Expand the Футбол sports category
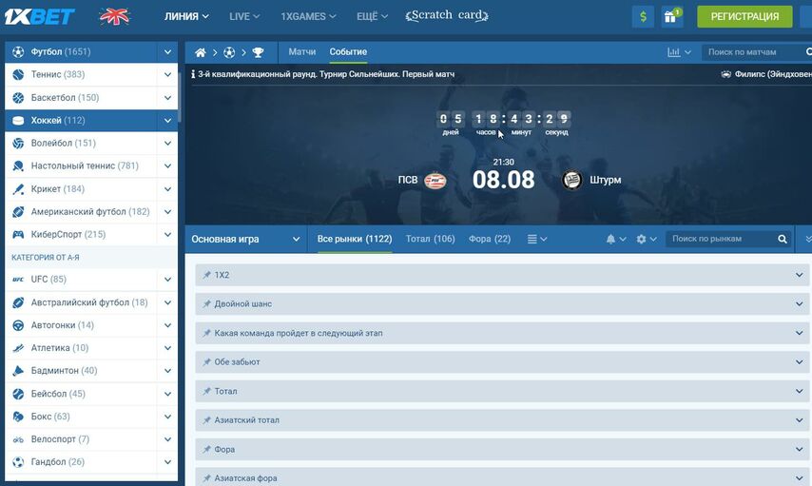The height and width of the screenshot is (486, 812). (x=167, y=51)
